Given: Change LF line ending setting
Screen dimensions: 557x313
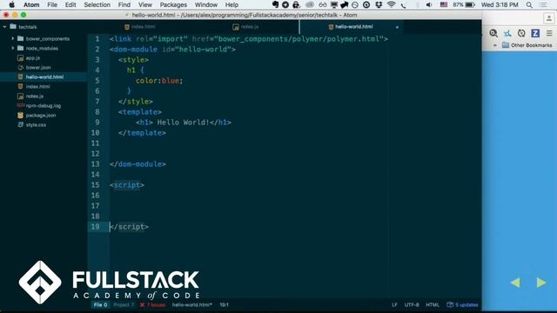Looking at the screenshot, I should coord(394,304).
